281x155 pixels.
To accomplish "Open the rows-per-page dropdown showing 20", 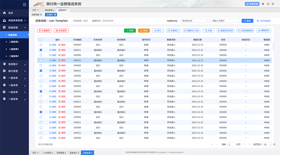I will point(267,145).
